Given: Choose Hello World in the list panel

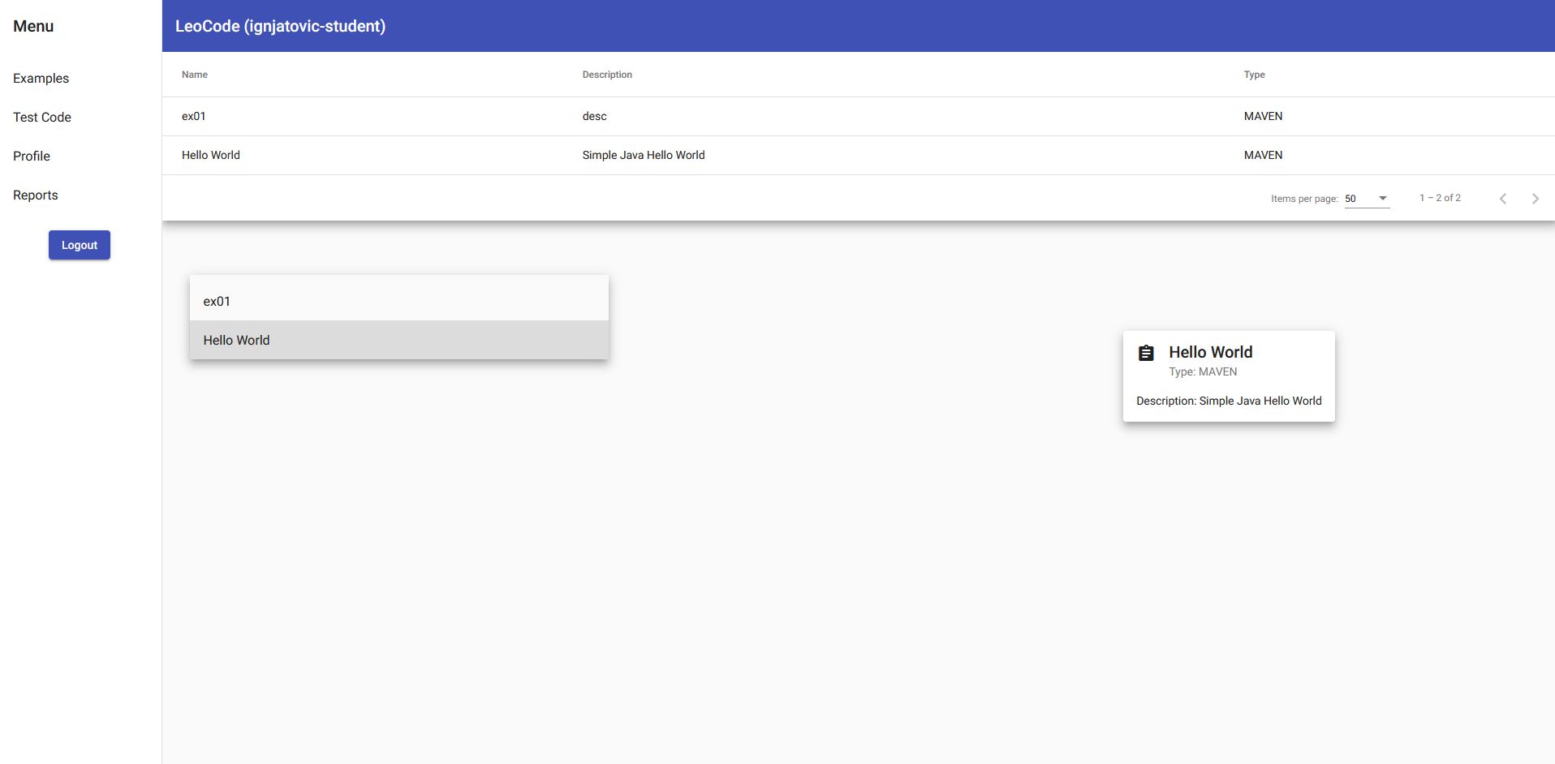Looking at the screenshot, I should (x=399, y=340).
